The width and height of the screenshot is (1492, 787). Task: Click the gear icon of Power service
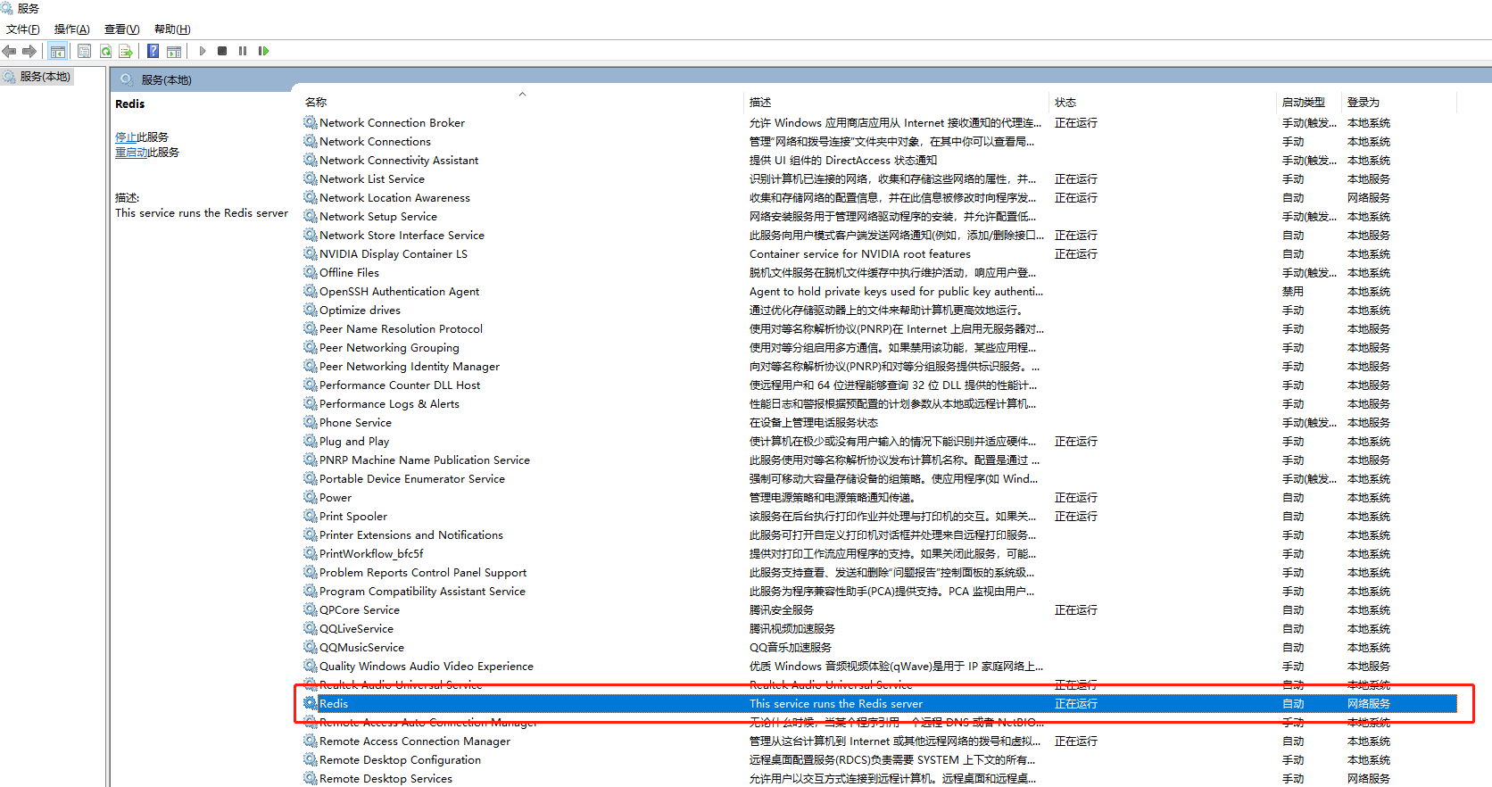pos(311,497)
